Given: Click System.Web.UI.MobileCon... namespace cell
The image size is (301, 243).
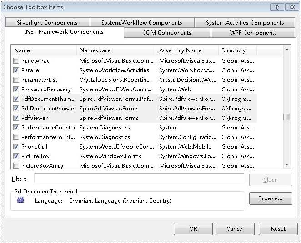Looking at the screenshot, I should coord(117,147).
